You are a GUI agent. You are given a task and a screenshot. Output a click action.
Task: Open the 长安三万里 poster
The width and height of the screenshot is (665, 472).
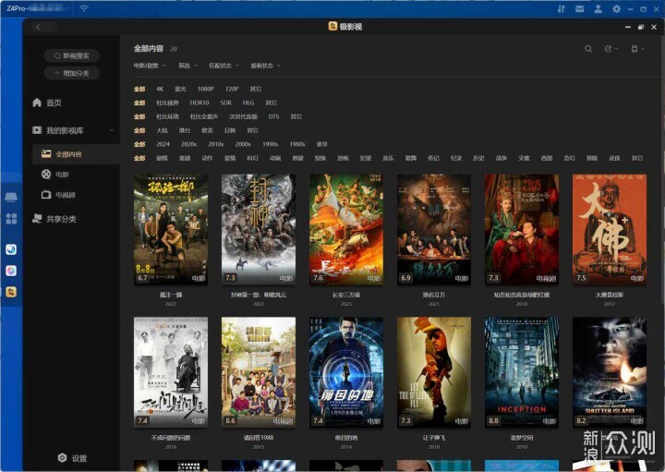click(346, 229)
